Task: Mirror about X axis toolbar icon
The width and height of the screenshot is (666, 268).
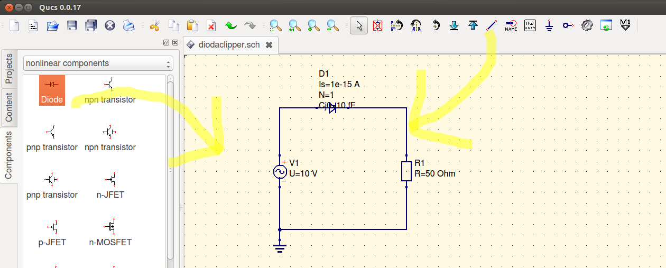Action: [x=396, y=25]
